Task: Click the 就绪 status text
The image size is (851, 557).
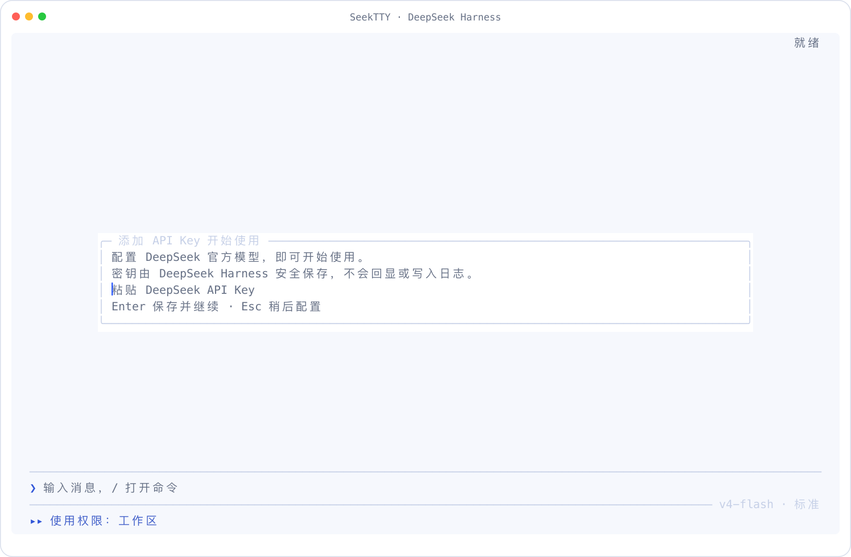Action: [807, 43]
